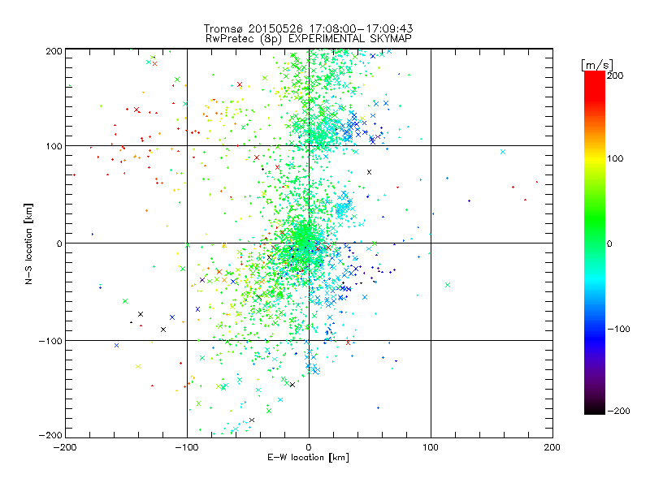This screenshot has height=487, width=650.
Task: Click the lone green X marker east of 100 km, south of zero
Action: coord(448,285)
